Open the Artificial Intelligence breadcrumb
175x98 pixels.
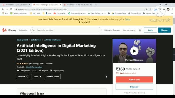coord(53,40)
